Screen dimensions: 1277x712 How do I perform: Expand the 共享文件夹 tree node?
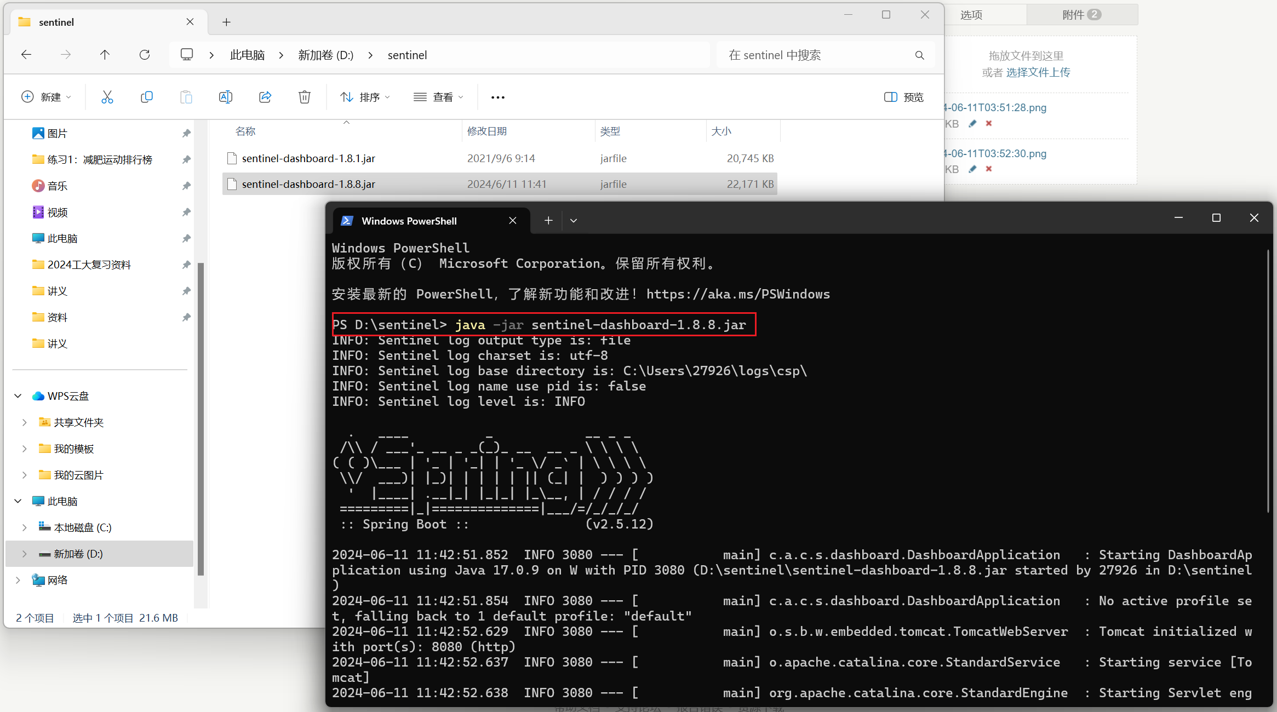point(25,422)
